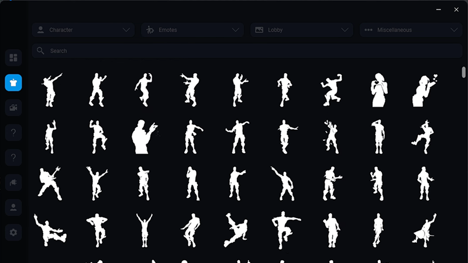Click the picture icon beside Lobby
The height and width of the screenshot is (263, 468).
point(259,30)
